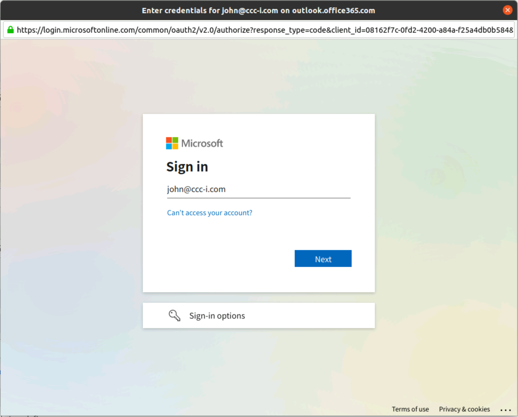Click the "Sign in" heading text
The width and height of the screenshot is (518, 417).
click(187, 167)
